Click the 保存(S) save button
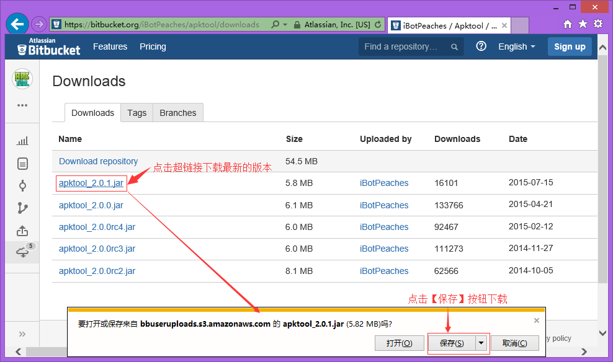Image resolution: width=613 pixels, height=362 pixels. [x=452, y=343]
